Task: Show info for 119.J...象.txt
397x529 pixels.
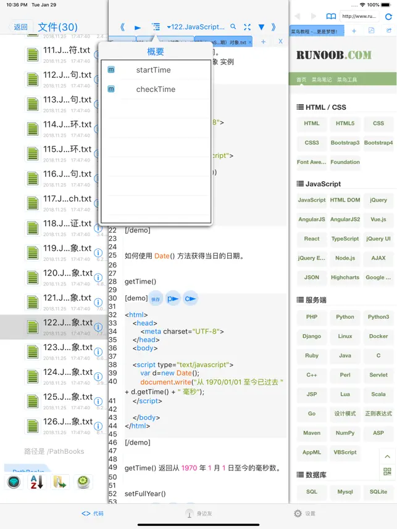Action: [98, 253]
